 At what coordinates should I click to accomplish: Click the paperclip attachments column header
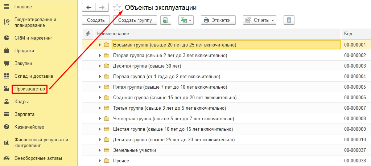(x=88, y=34)
